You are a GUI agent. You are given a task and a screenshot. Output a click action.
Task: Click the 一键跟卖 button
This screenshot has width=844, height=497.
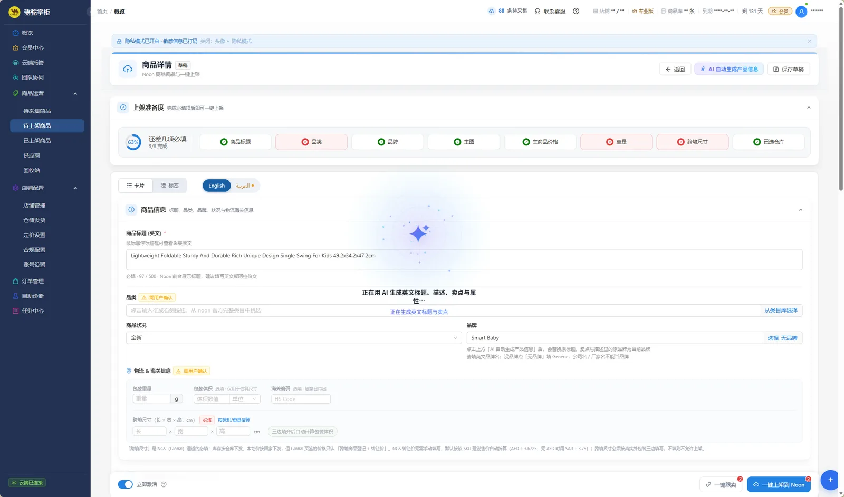pyautogui.click(x=721, y=485)
